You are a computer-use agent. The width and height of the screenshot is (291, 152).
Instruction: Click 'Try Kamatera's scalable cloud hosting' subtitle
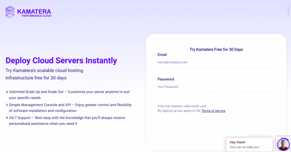click(x=44, y=71)
